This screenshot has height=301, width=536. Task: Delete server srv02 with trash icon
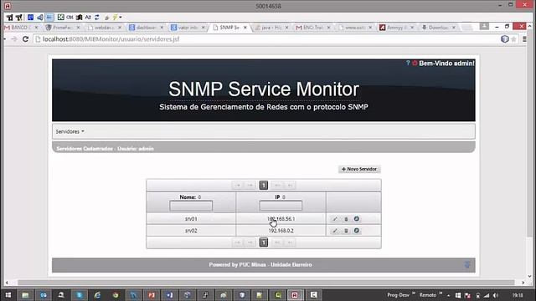pyautogui.click(x=346, y=231)
